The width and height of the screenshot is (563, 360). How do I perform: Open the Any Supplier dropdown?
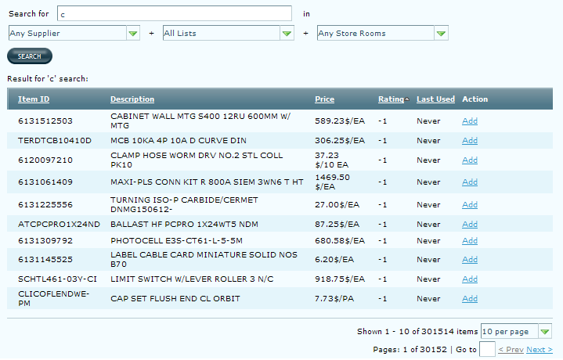click(74, 33)
